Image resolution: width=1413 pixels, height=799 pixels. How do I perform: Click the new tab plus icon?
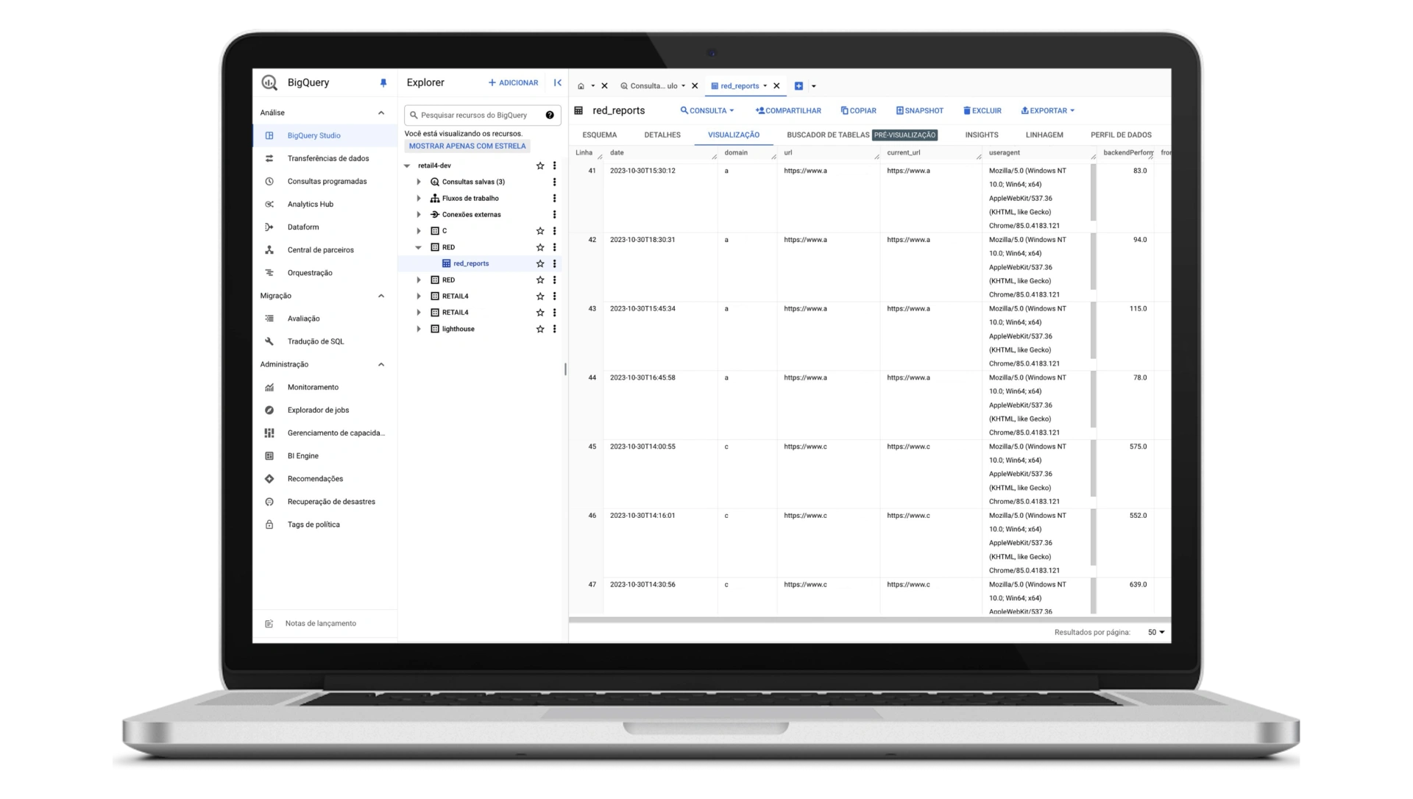(x=798, y=86)
